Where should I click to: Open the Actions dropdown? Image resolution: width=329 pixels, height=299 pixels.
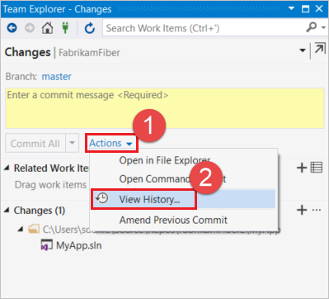pos(111,143)
